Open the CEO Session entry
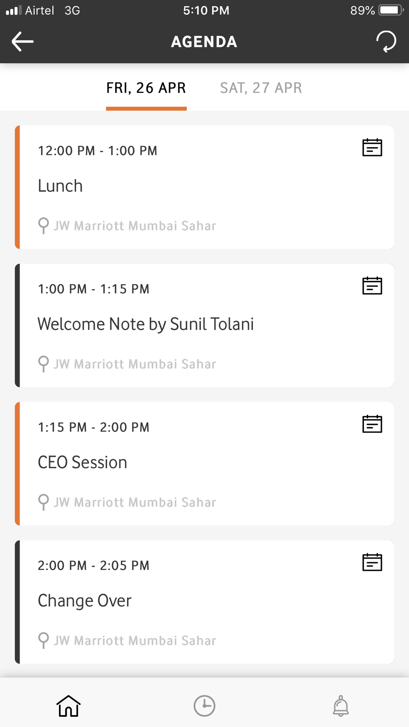This screenshot has height=727, width=409. coord(83,462)
